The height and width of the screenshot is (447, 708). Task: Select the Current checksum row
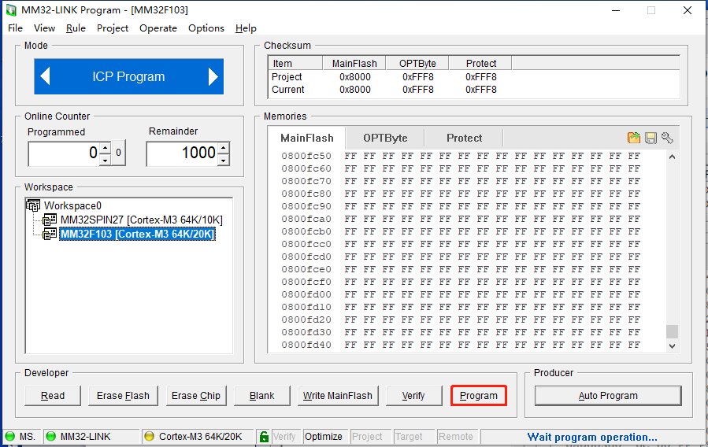pyautogui.click(x=473, y=89)
